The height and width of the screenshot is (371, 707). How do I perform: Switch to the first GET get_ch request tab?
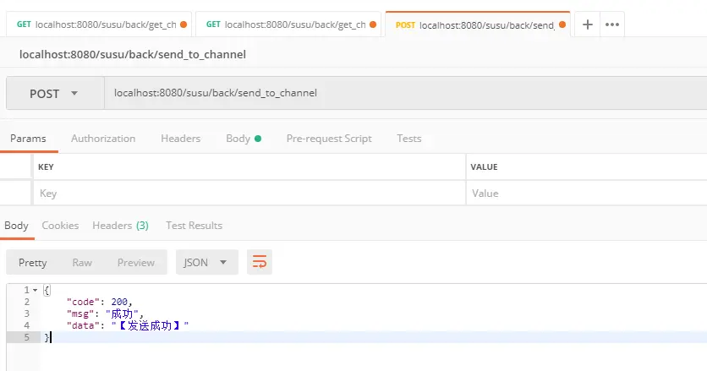99,25
